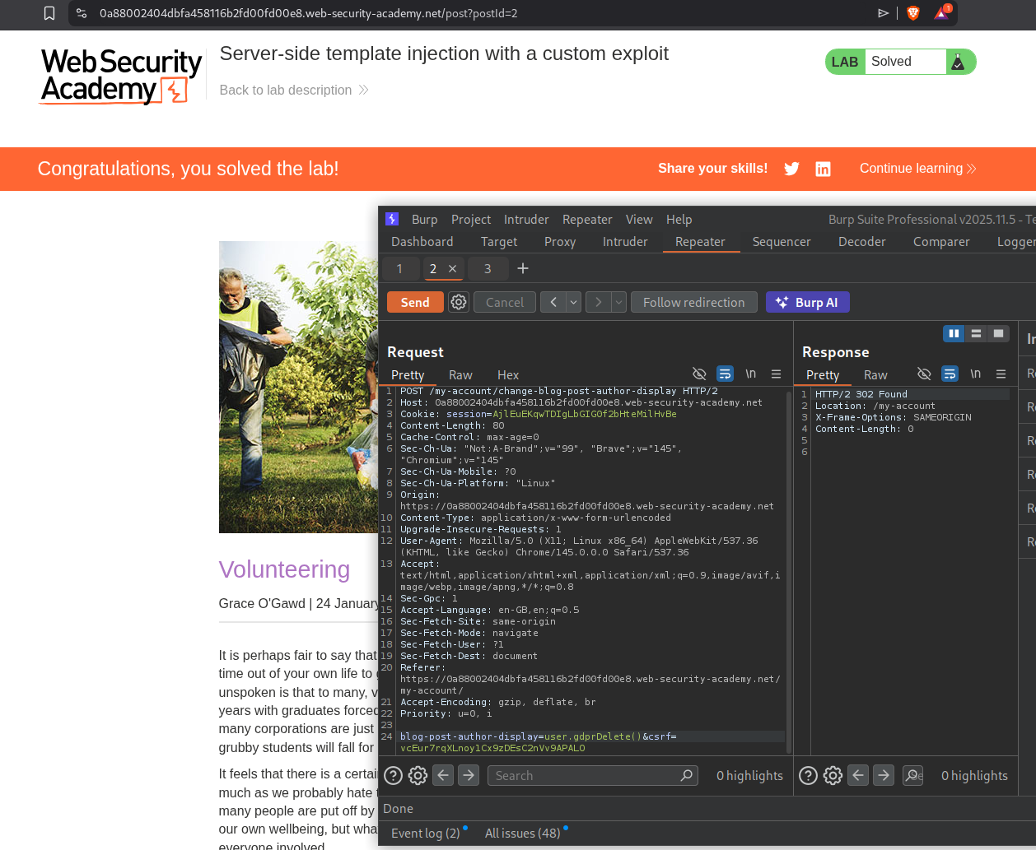Add a new Repeater tab with plus
The width and height of the screenshot is (1036, 850).
pyautogui.click(x=523, y=268)
